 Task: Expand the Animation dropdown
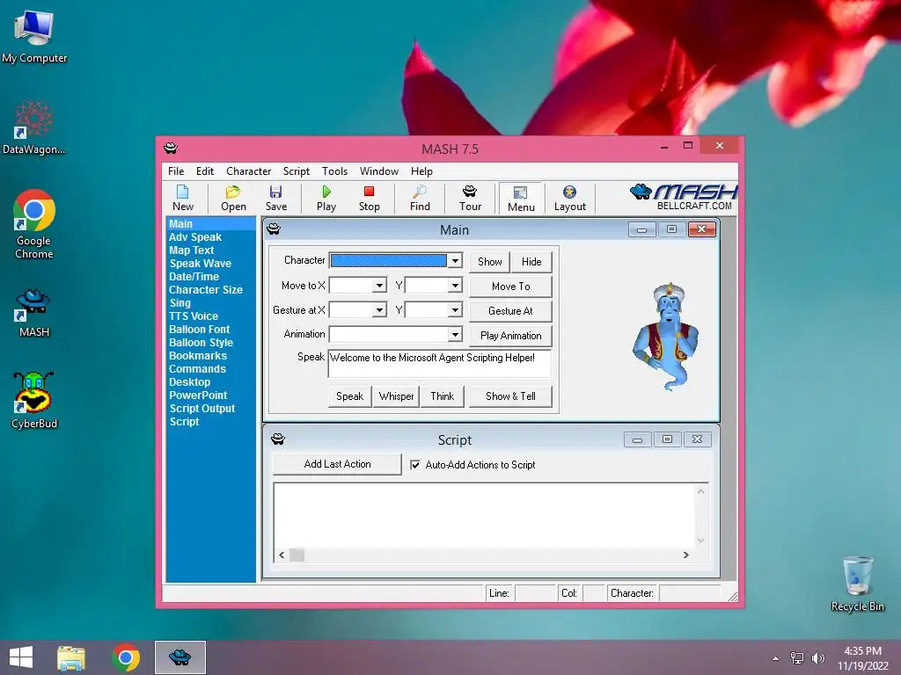pyautogui.click(x=455, y=334)
